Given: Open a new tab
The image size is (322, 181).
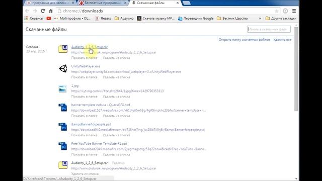Looking at the screenshot, I should (x=187, y=3).
